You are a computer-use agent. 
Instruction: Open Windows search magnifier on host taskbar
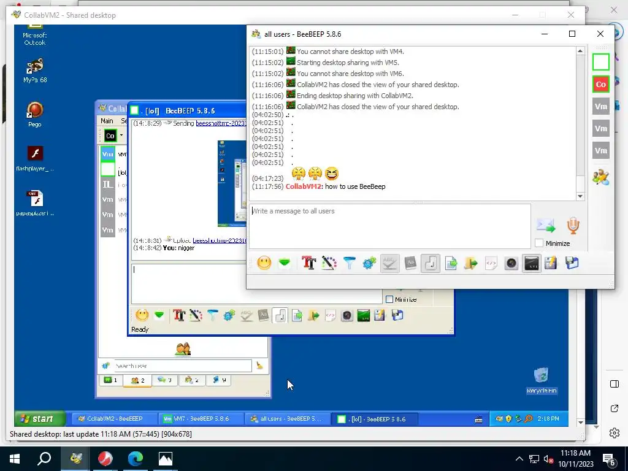[x=44, y=459]
